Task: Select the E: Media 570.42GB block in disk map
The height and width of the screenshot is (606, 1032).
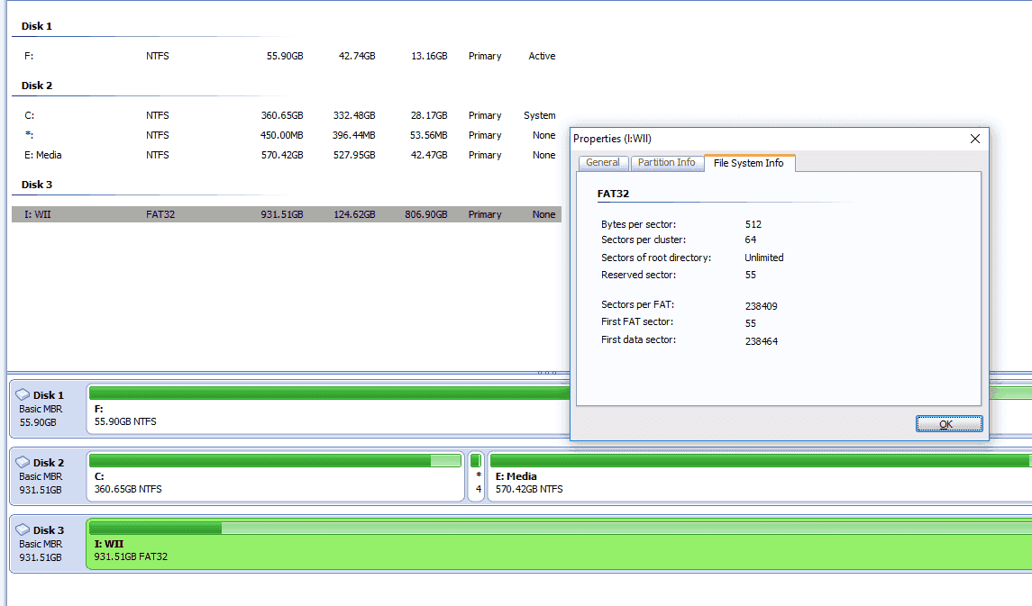Action: coord(760,476)
